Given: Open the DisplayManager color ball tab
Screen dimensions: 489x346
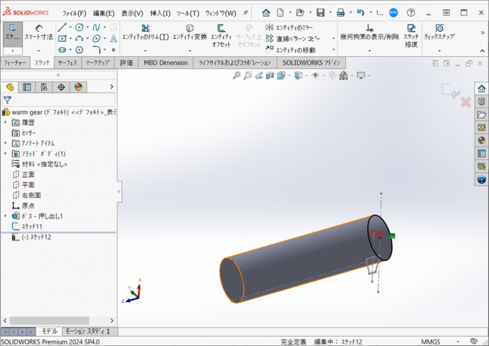Looking at the screenshot, I should (78, 87).
